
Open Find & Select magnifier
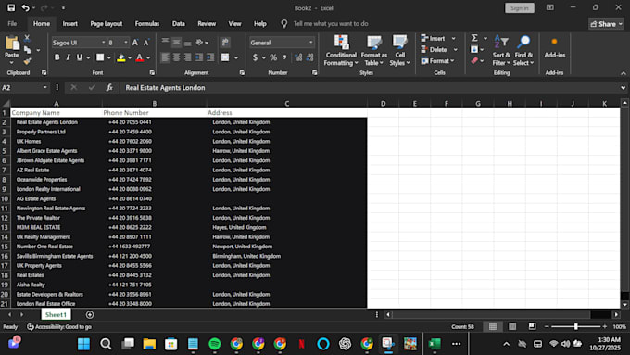point(523,51)
